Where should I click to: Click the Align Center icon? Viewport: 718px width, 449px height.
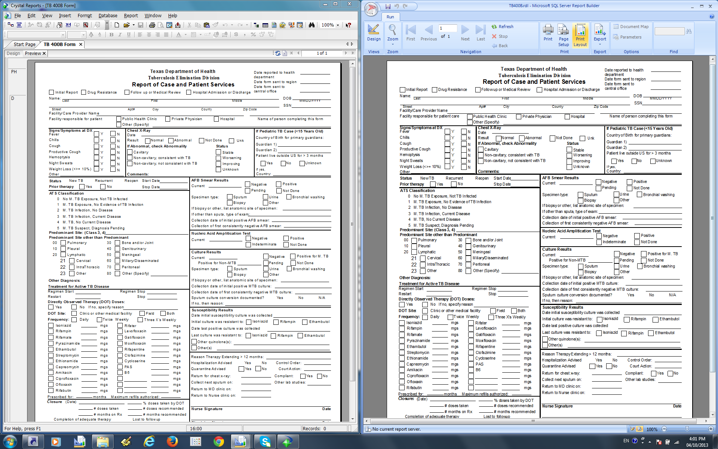[x=149, y=34]
